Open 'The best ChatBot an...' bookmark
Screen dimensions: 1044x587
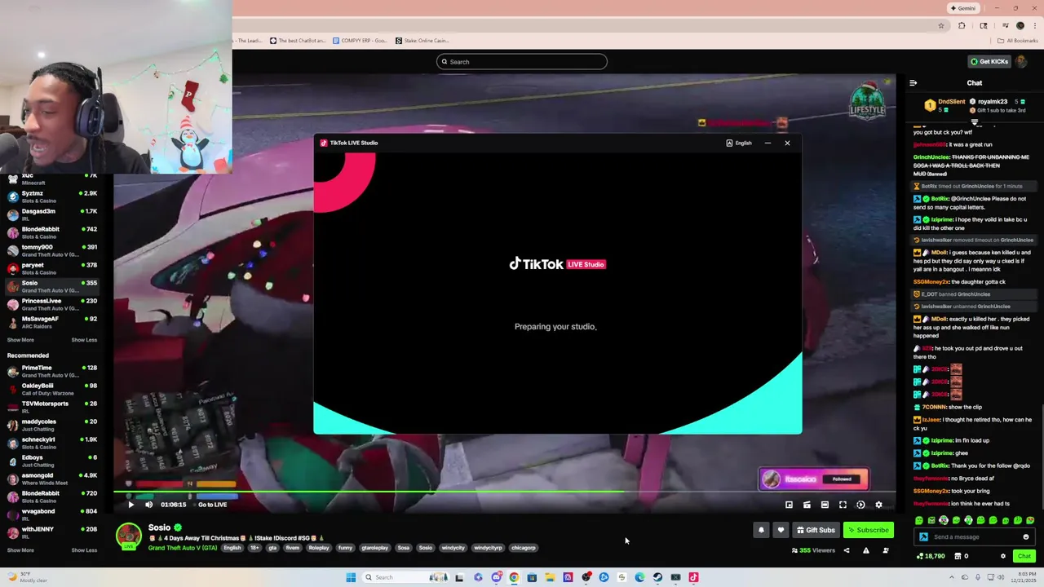pos(297,41)
